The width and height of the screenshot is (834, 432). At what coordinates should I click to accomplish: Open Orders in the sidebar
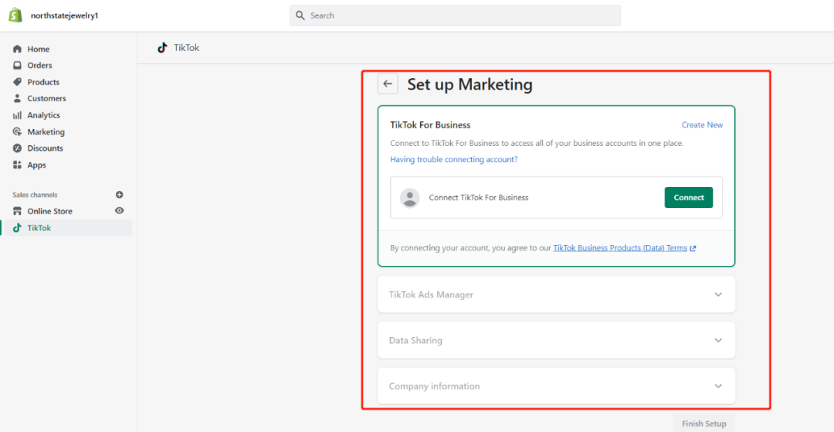(x=39, y=66)
